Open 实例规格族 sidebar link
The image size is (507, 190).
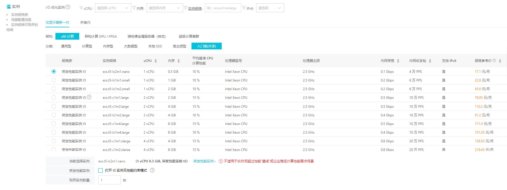point(20,15)
